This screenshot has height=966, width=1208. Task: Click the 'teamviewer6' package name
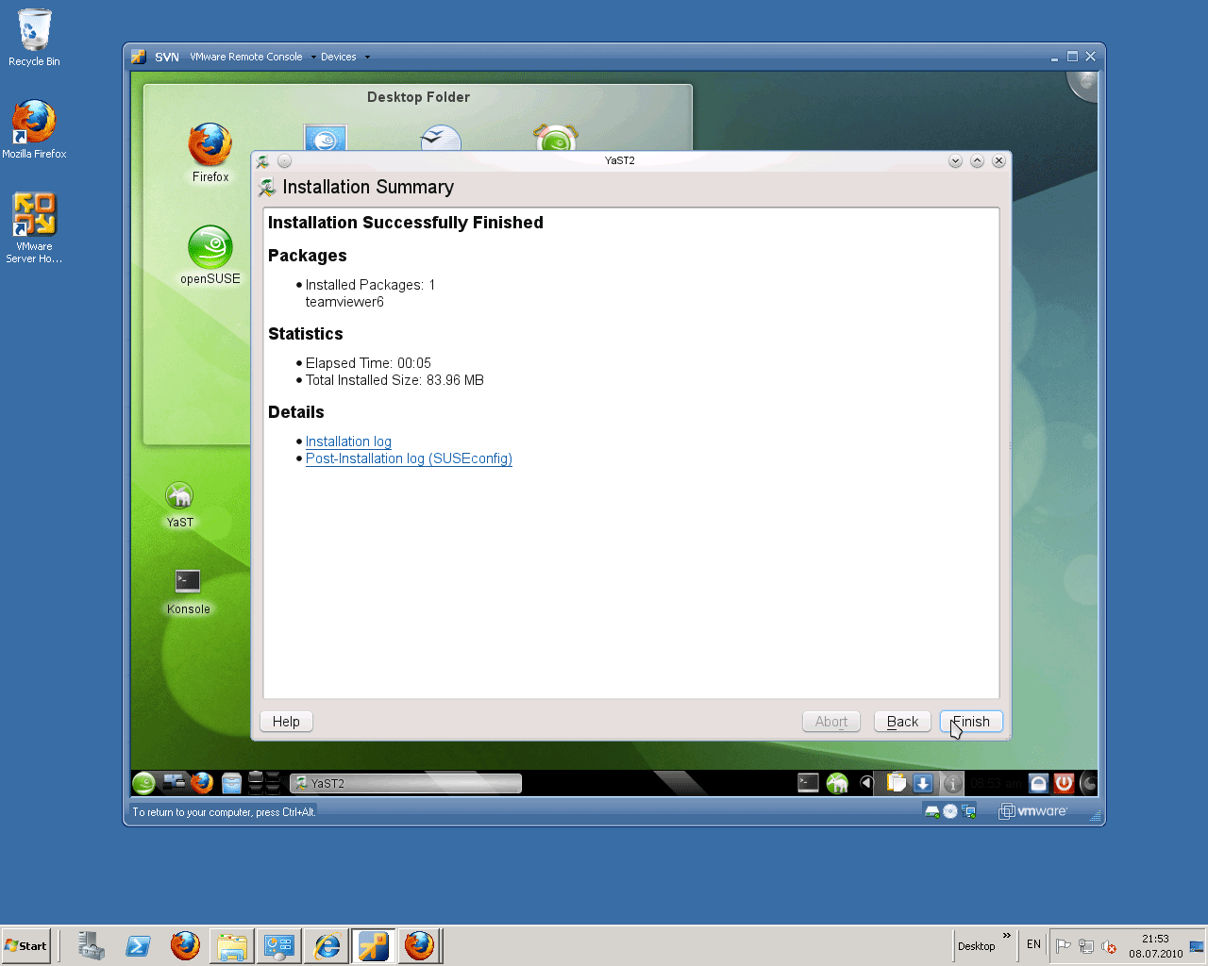pos(344,302)
